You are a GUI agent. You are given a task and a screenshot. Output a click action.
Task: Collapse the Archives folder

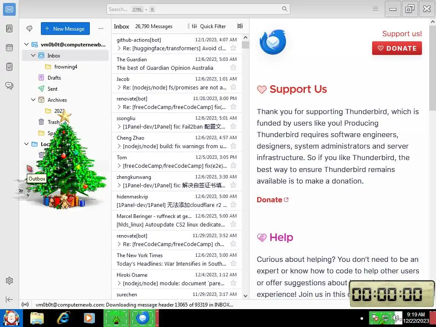pos(33,100)
